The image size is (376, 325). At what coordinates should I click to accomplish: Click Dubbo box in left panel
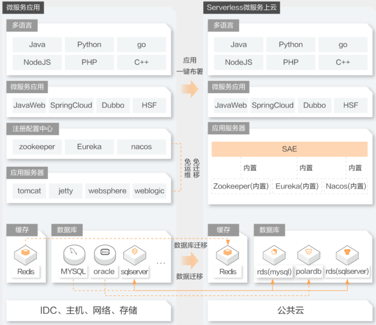113,105
